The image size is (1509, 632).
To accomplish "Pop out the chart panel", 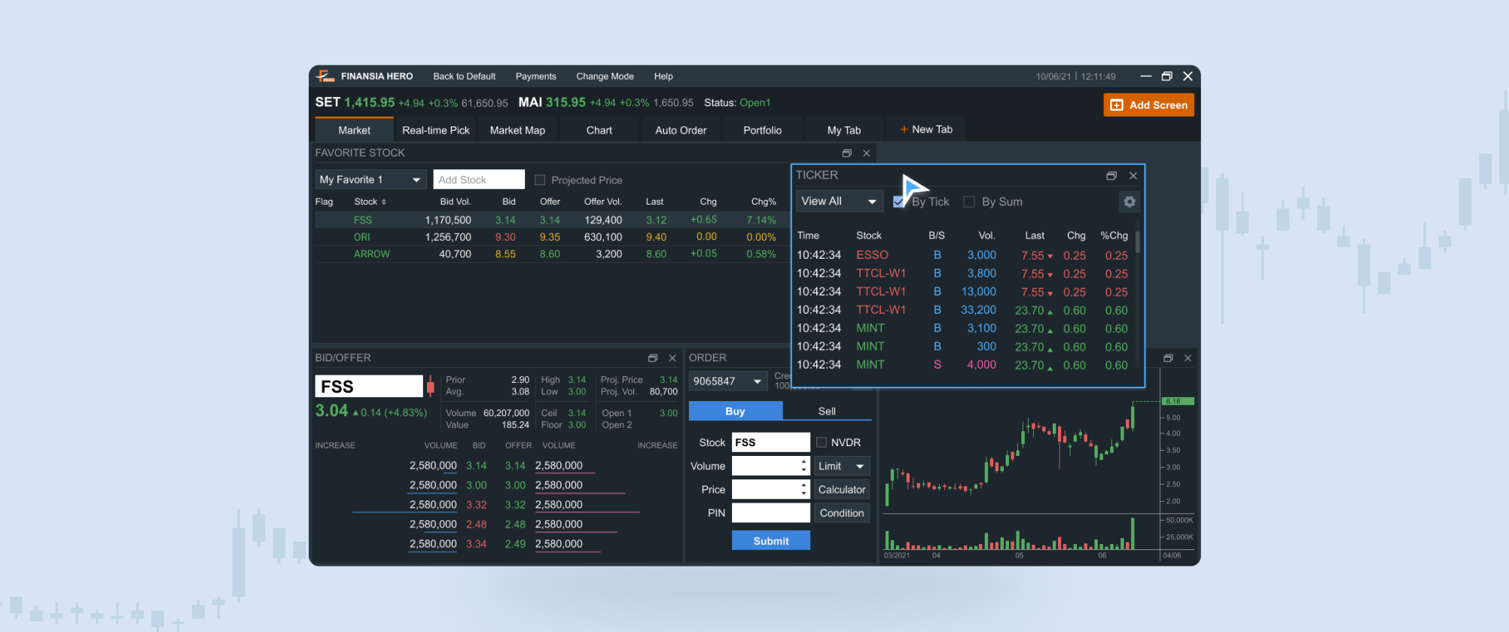I will point(1168,358).
